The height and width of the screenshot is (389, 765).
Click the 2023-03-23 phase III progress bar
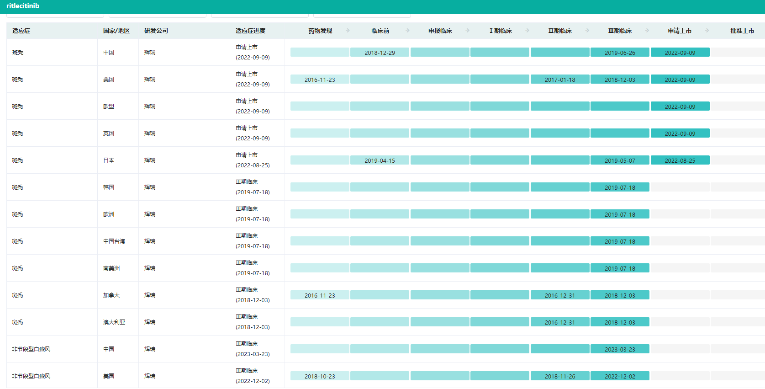pos(620,349)
